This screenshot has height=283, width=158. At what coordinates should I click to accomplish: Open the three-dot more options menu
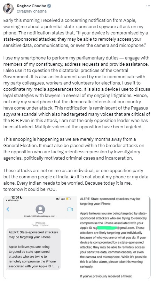point(148,6)
